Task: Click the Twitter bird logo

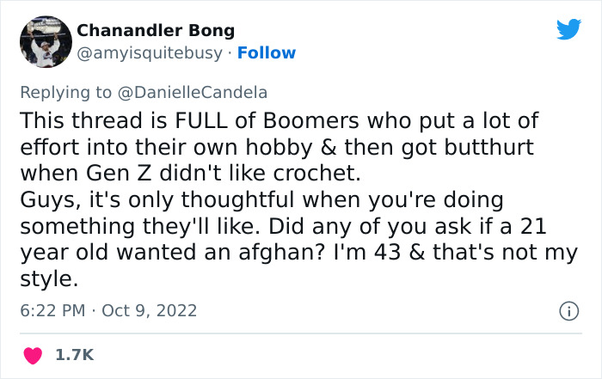Action: (568, 31)
